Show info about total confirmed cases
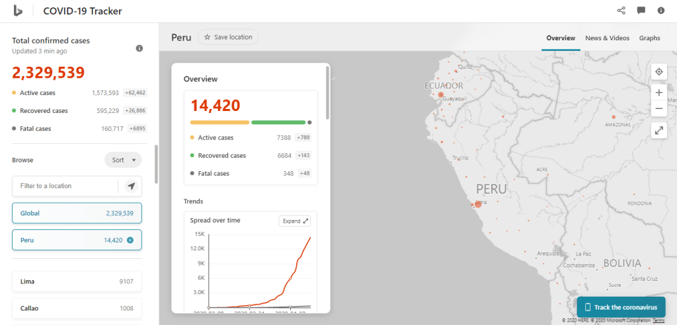677x325 pixels. 139,48
